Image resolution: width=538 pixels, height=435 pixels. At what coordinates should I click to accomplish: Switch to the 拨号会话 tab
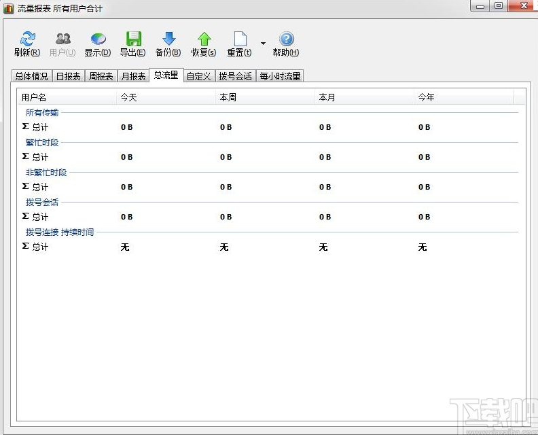tap(235, 76)
